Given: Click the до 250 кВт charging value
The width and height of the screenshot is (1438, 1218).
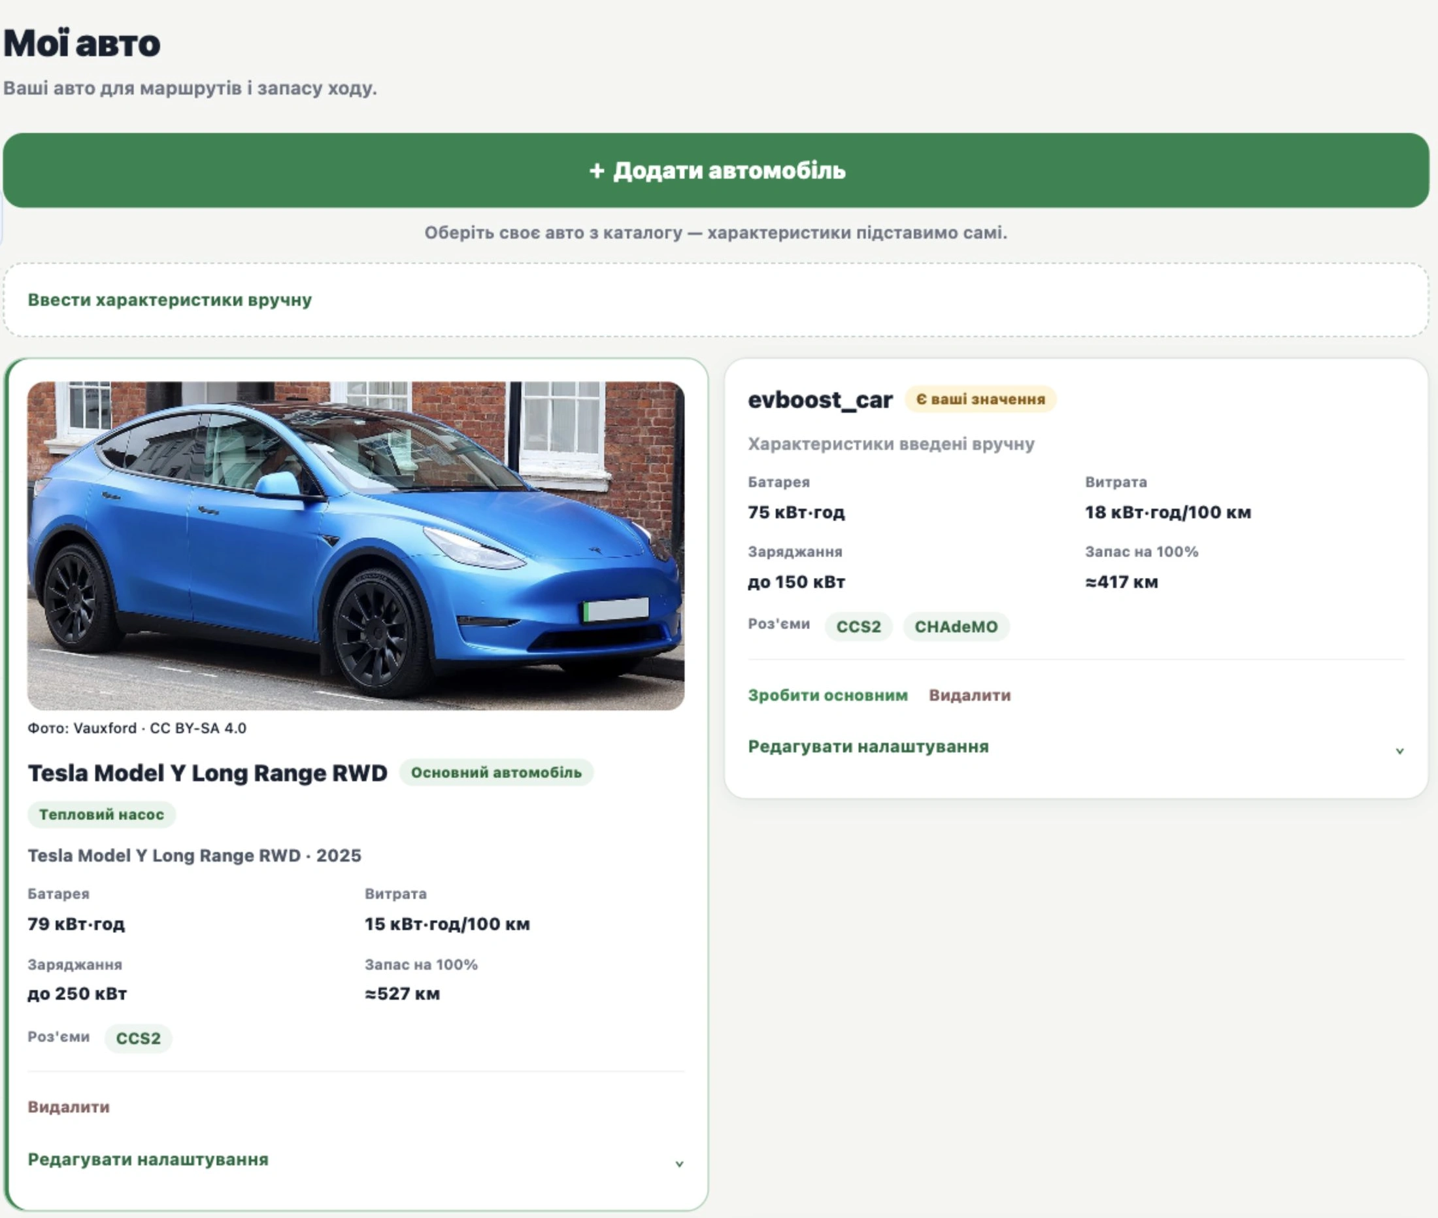Looking at the screenshot, I should coord(77,994).
